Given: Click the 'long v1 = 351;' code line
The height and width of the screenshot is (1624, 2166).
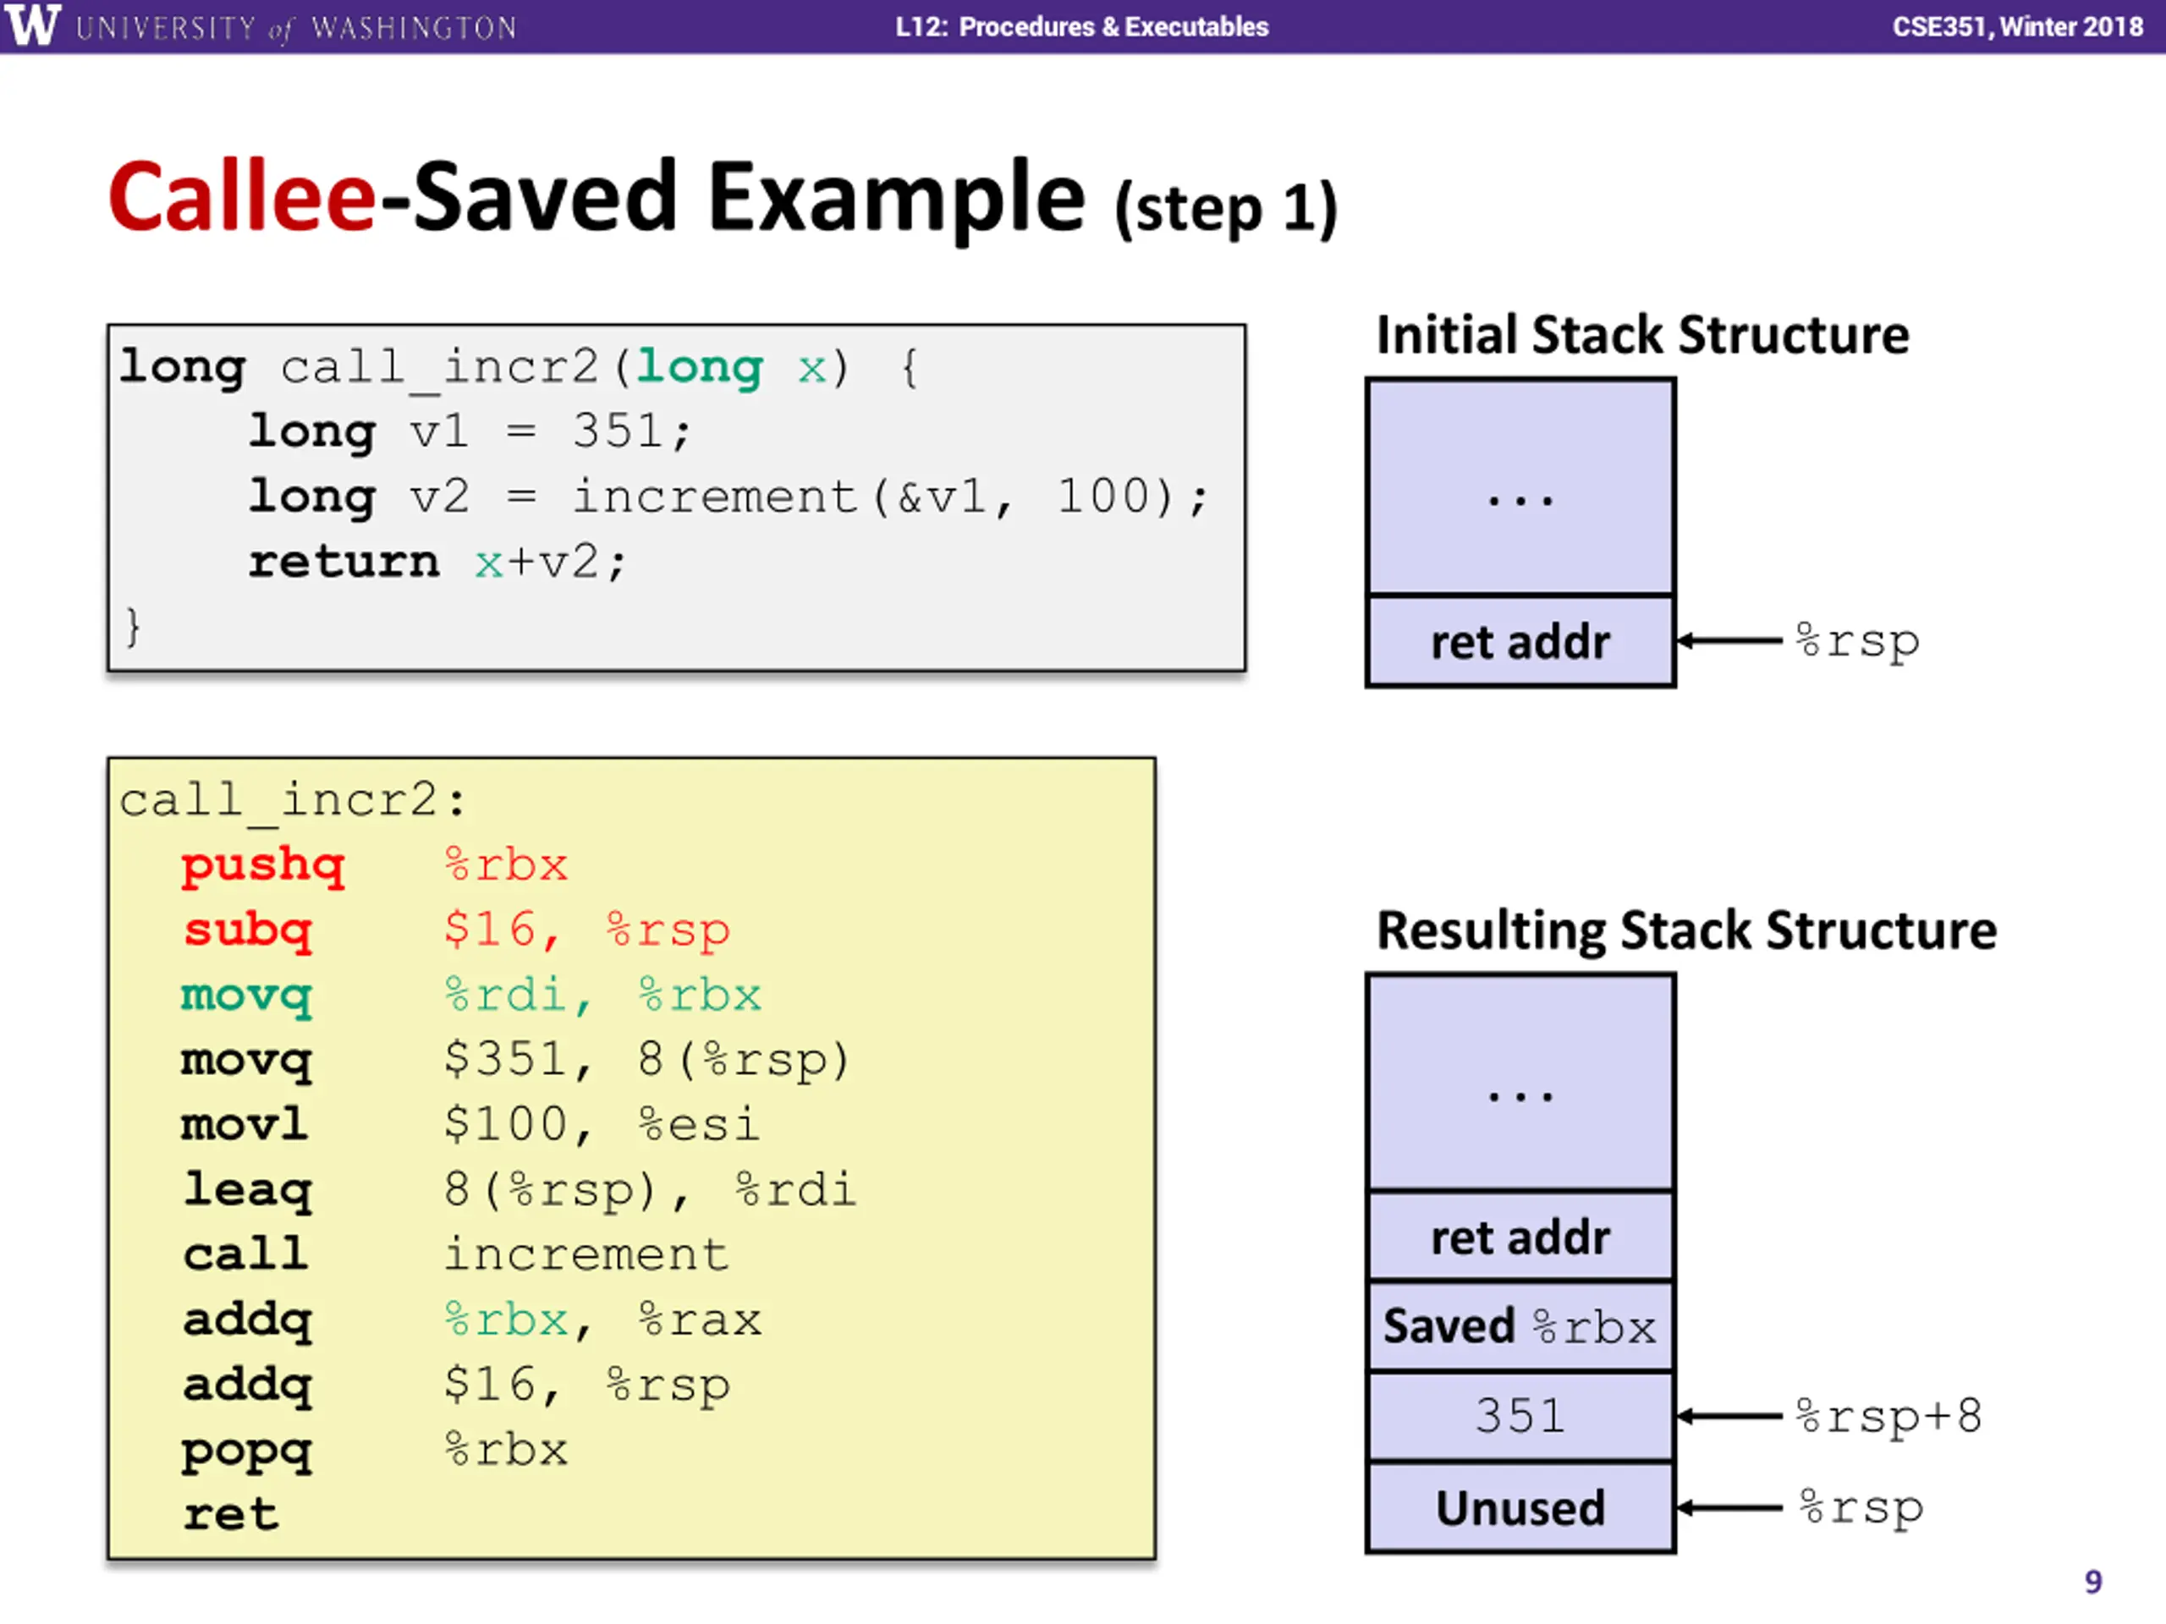Looking at the screenshot, I should coord(470,431).
